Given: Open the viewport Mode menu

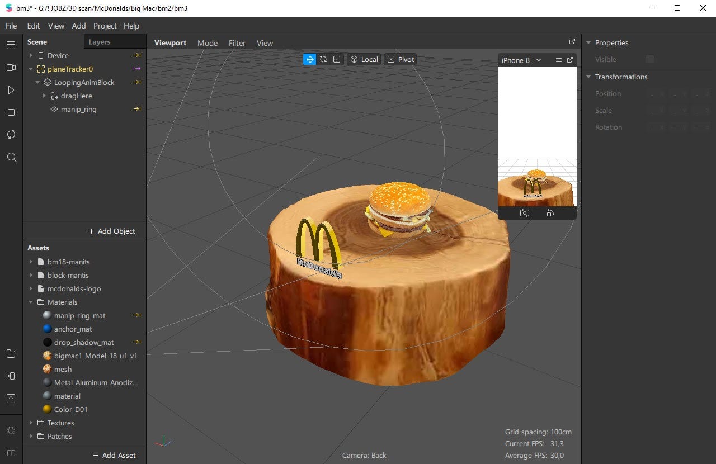Looking at the screenshot, I should point(208,43).
